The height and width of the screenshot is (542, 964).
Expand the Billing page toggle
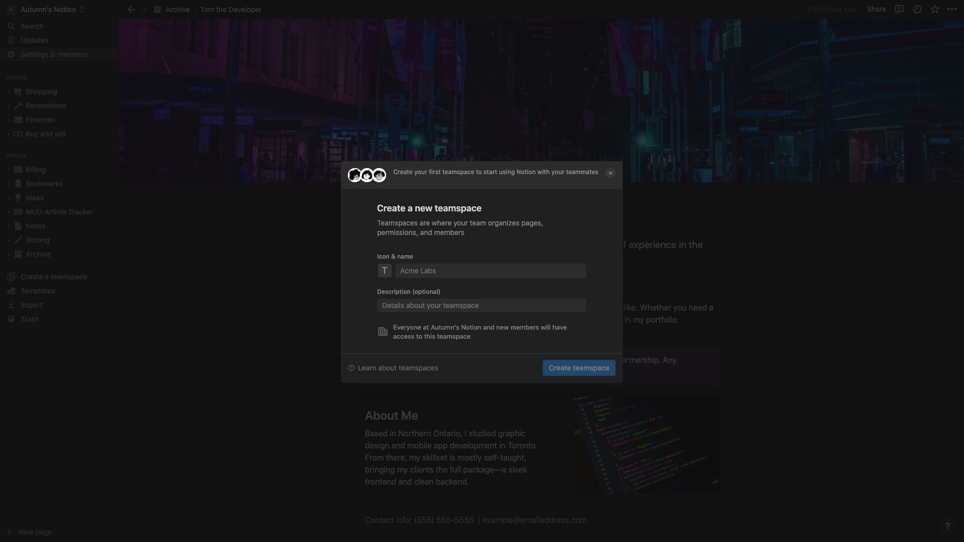coord(8,170)
